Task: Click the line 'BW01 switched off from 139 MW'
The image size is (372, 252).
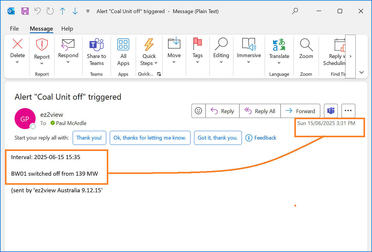Action: pyautogui.click(x=55, y=174)
